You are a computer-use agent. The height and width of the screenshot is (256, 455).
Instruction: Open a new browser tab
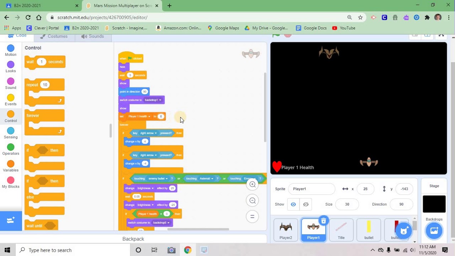[x=169, y=6]
